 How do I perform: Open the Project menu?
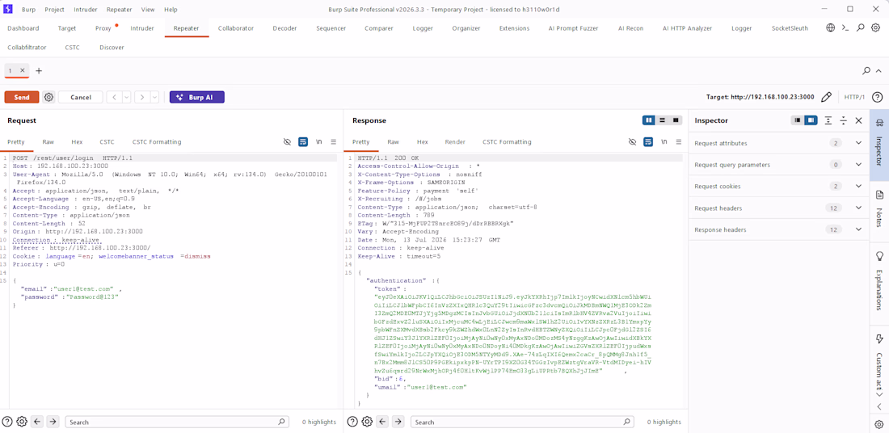[54, 10]
